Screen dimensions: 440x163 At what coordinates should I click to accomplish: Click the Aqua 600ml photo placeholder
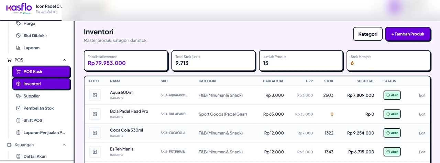point(95,95)
